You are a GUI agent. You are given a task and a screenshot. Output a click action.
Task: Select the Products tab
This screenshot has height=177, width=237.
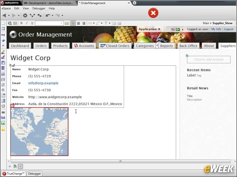tap(60, 46)
